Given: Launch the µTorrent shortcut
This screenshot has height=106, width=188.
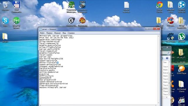Looking at the screenshot, I should tap(182, 38).
